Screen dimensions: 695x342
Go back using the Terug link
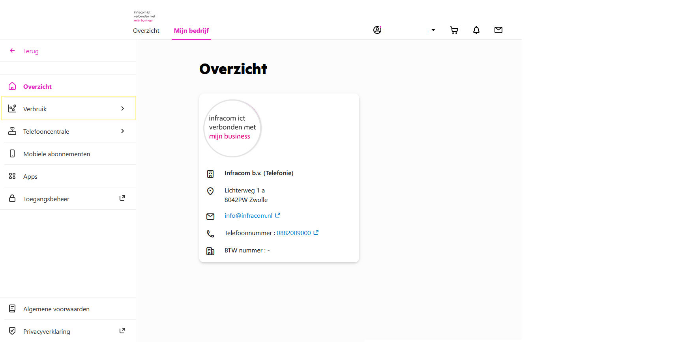(x=31, y=51)
